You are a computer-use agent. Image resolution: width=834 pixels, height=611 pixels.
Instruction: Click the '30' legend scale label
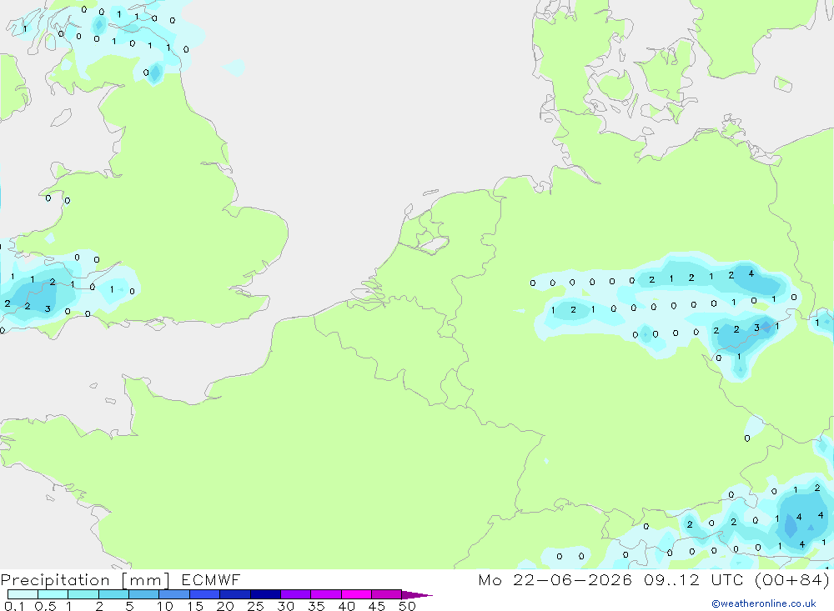pyautogui.click(x=286, y=606)
